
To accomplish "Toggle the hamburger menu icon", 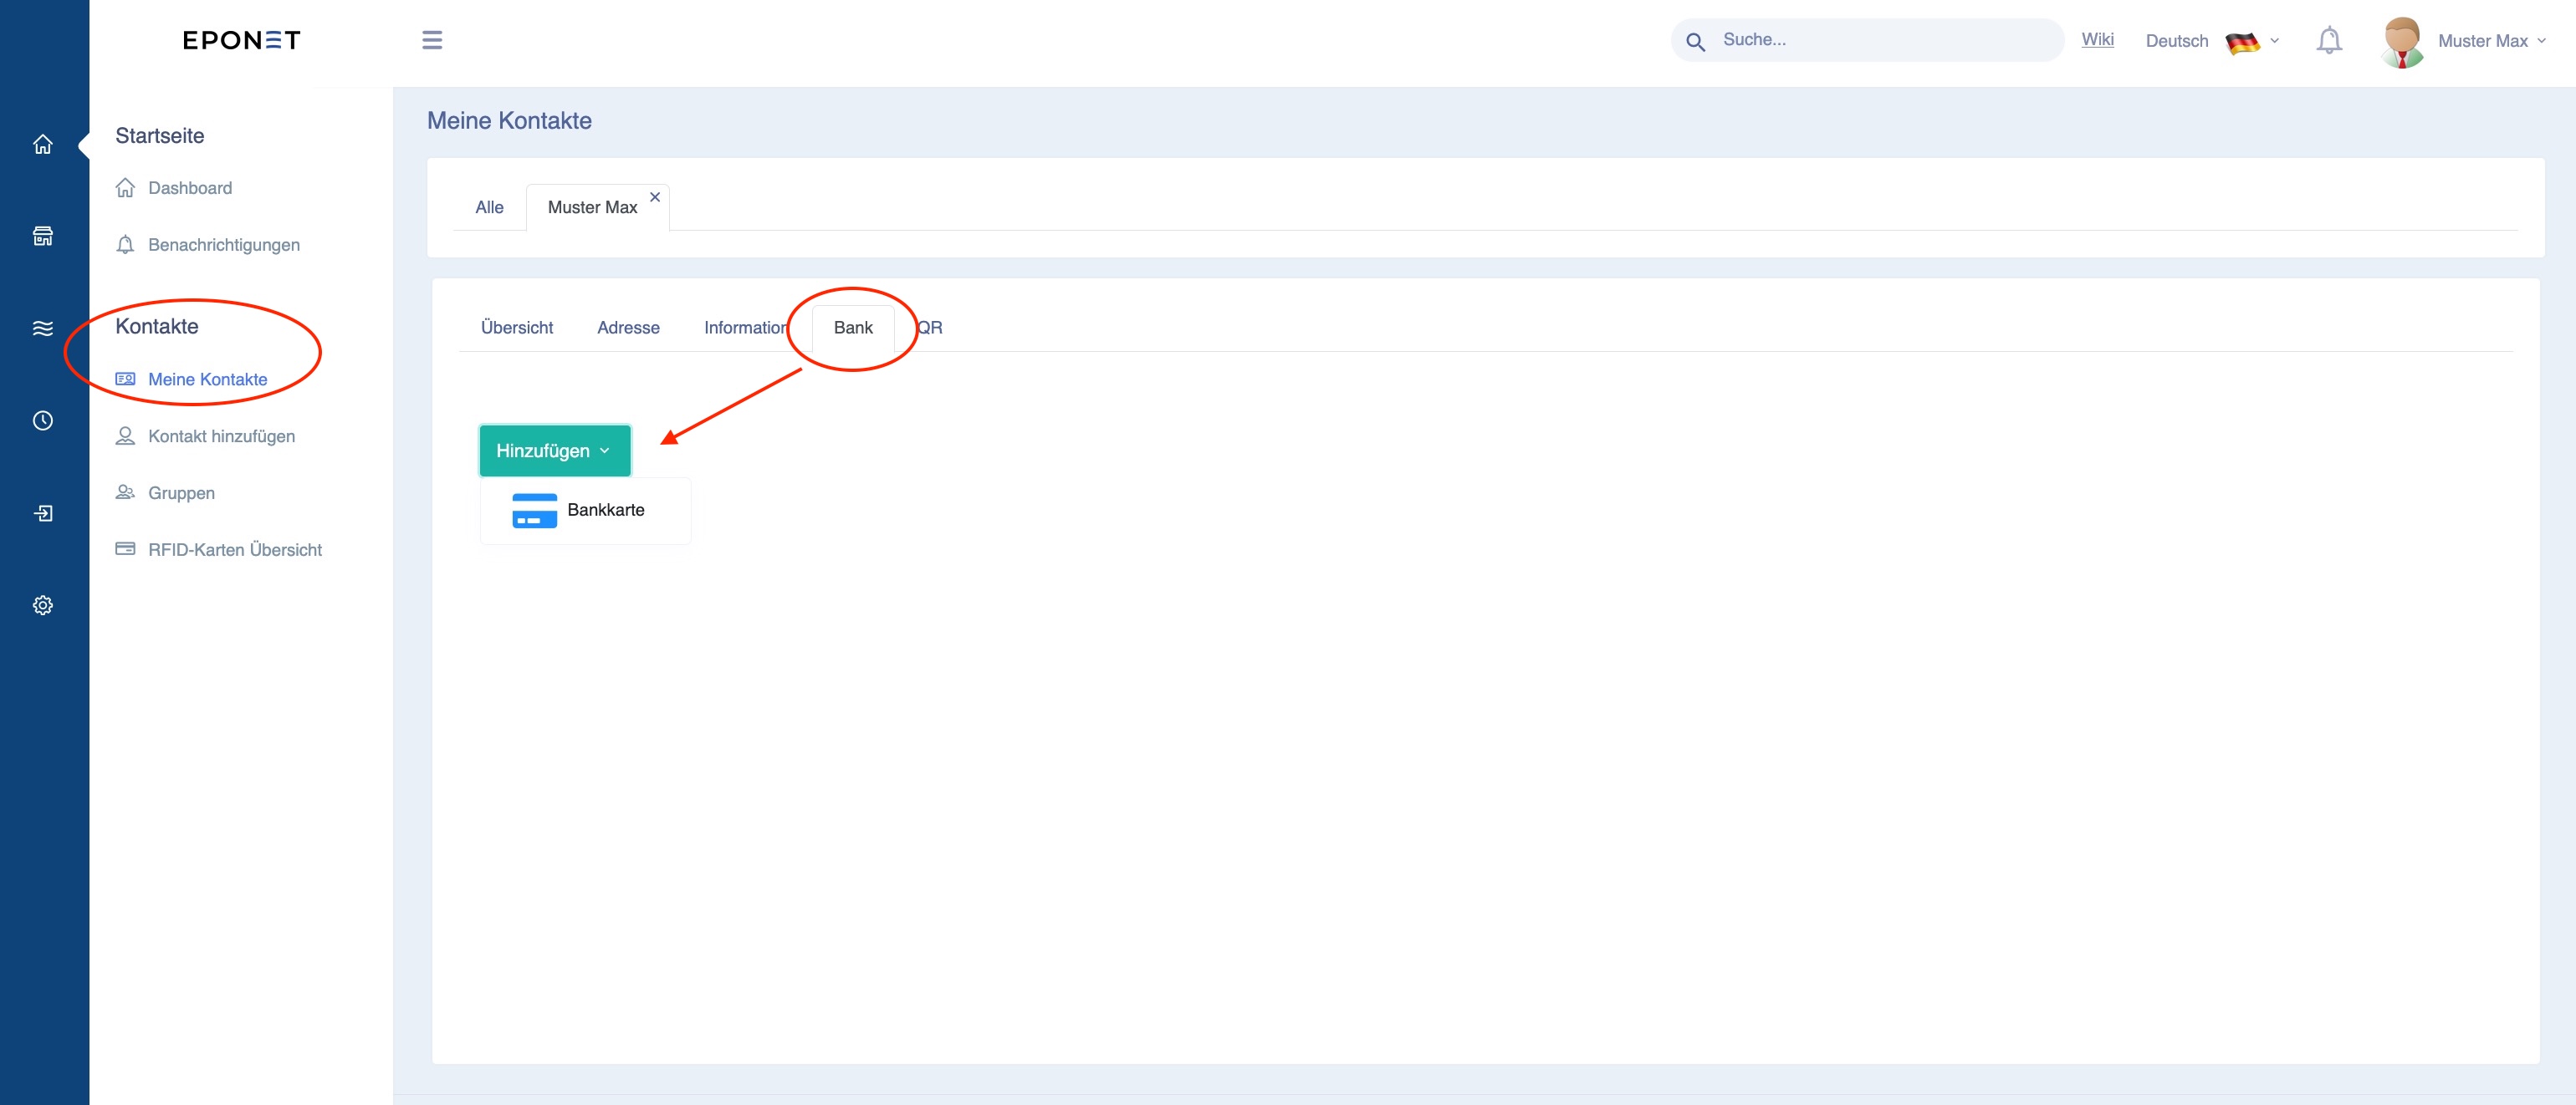I will tap(432, 40).
